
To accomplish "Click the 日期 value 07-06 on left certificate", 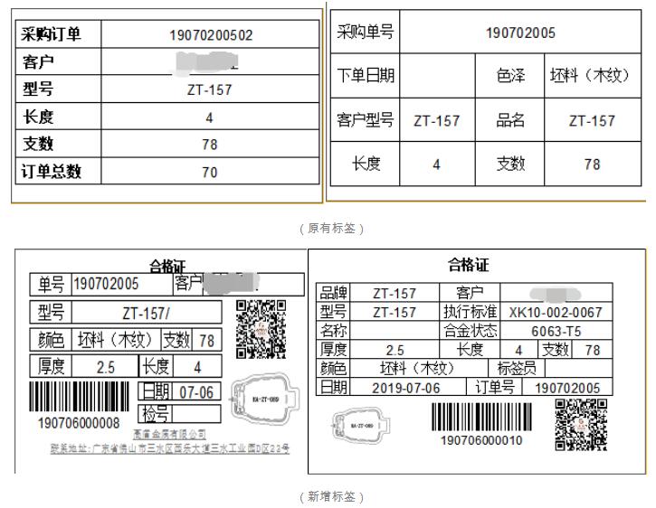I will pyautogui.click(x=195, y=393).
